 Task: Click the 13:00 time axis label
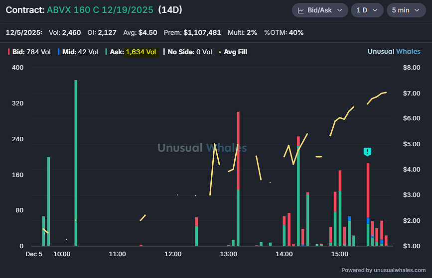(x=228, y=254)
